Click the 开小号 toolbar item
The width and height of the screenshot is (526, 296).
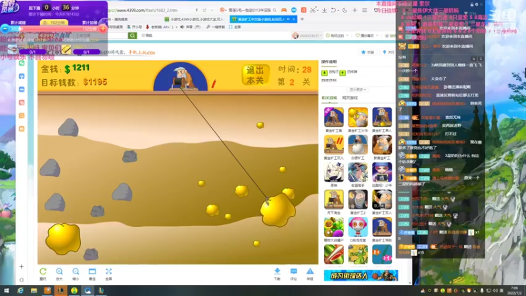click(135, 27)
